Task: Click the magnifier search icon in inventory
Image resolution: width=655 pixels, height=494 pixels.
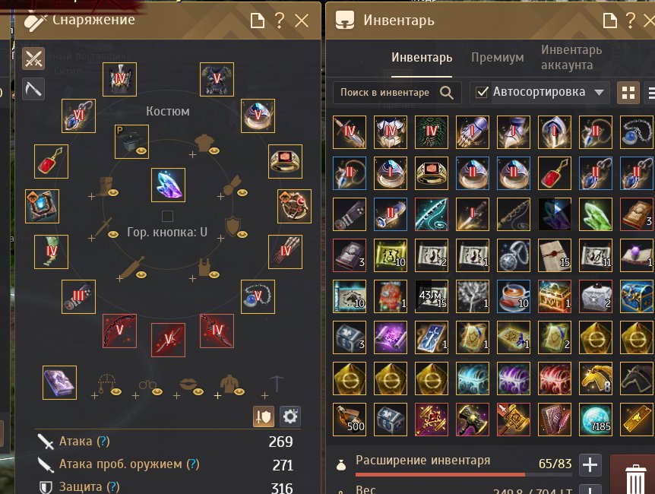Action: 447,93
